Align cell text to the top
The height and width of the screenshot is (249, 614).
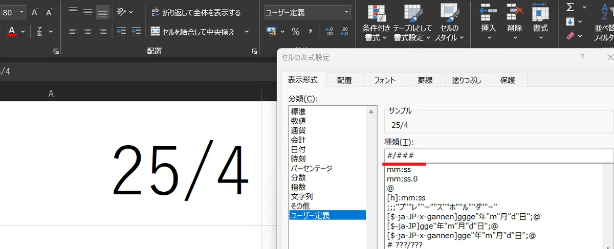(x=73, y=11)
